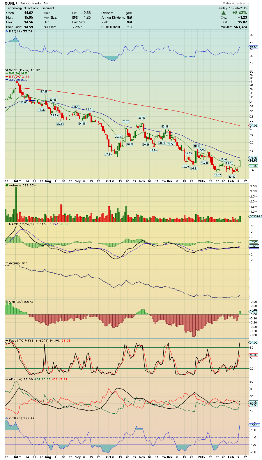The width and height of the screenshot is (262, 460).
Task: Click the 13.67 low price label
Action: coord(217,175)
